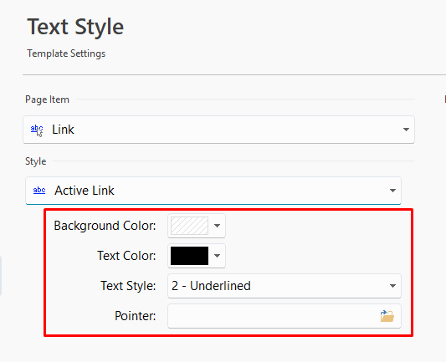This screenshot has height=362, width=446.
Task: Click the link cursor icon beside Link
Action: point(37,130)
